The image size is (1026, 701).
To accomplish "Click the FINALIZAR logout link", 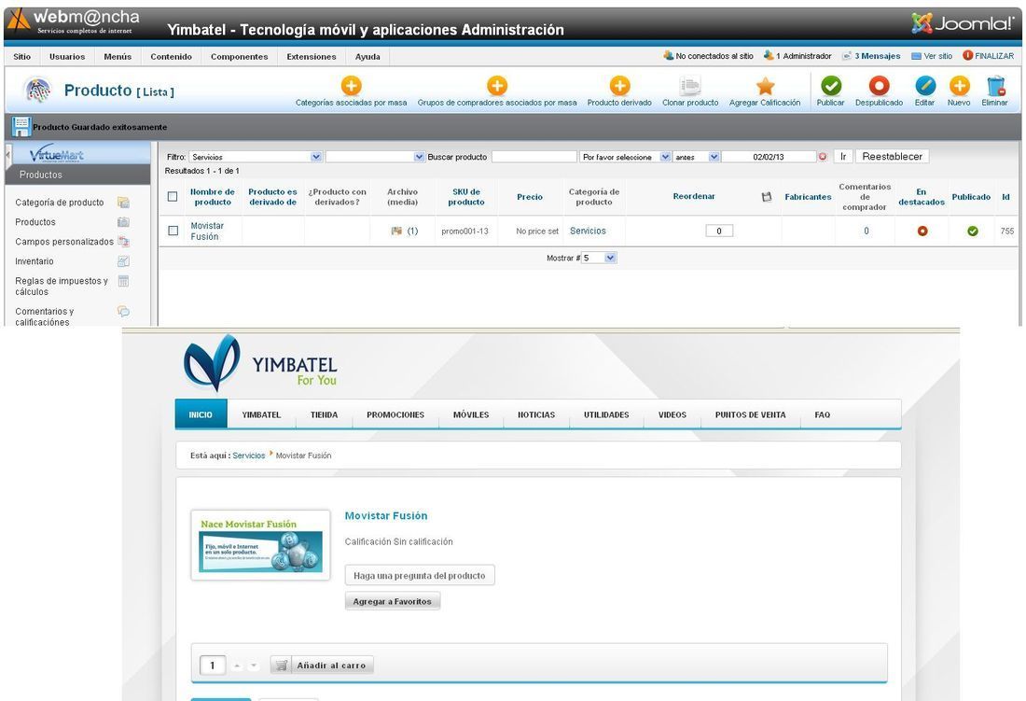I will click(x=989, y=56).
